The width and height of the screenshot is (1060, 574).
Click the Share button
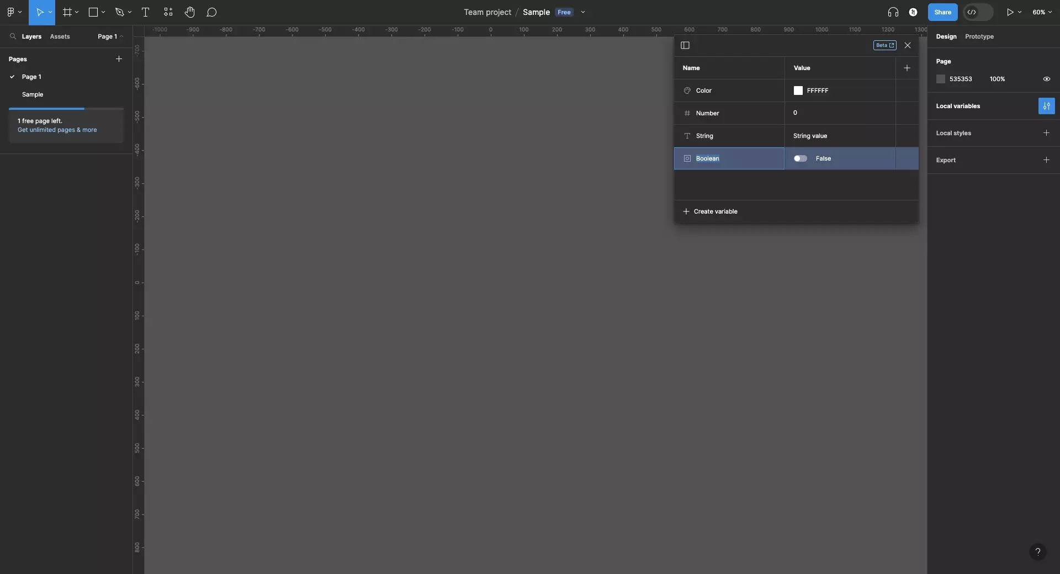click(942, 12)
